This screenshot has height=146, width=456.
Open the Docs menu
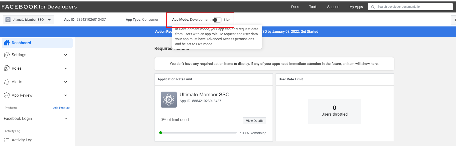pos(295,7)
